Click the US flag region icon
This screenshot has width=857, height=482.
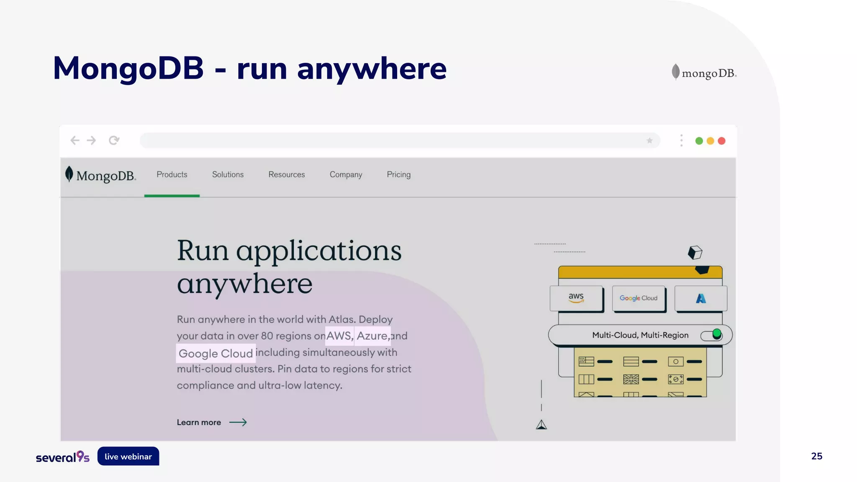(x=586, y=361)
